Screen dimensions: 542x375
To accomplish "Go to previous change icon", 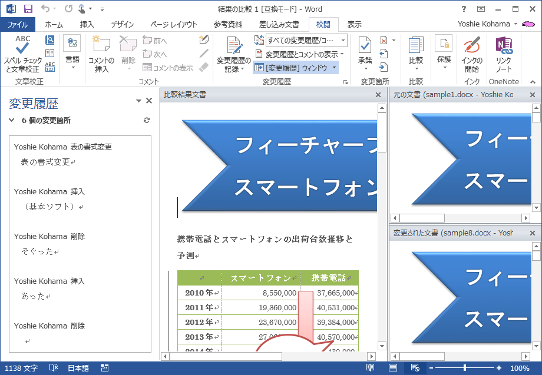I will pyautogui.click(x=384, y=54).
